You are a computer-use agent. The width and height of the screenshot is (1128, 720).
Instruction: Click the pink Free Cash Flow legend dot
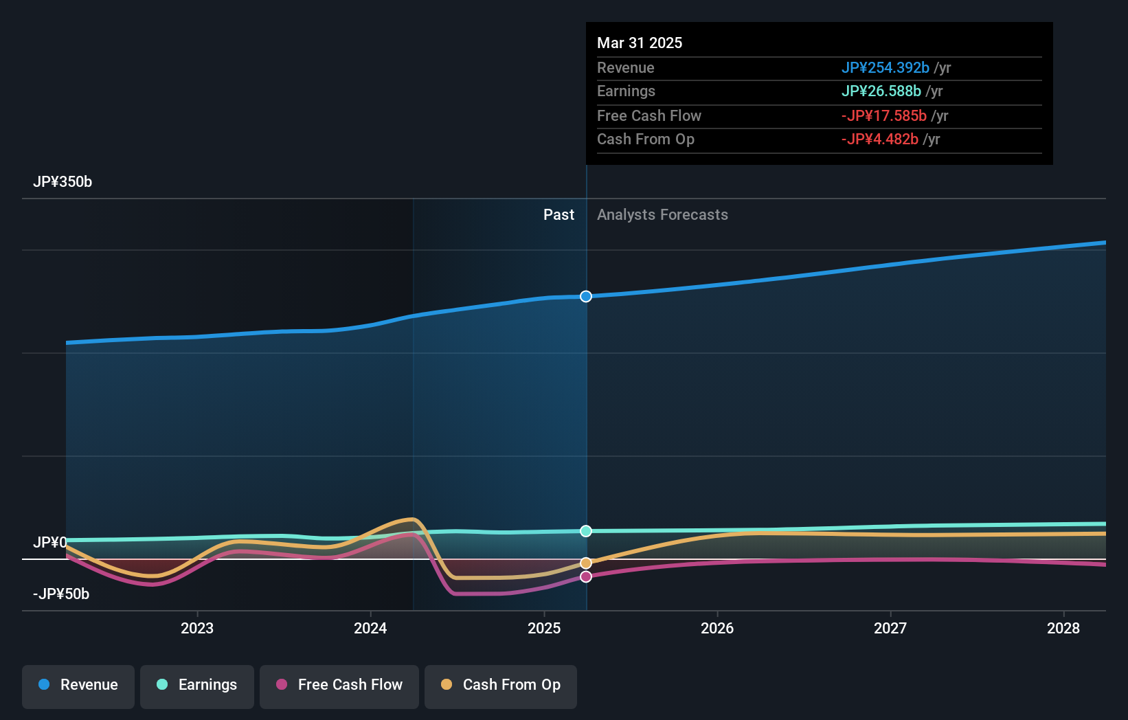click(282, 684)
